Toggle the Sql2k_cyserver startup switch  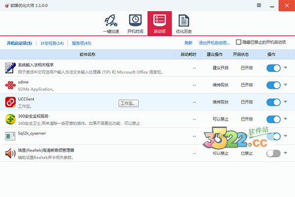coord(273,136)
